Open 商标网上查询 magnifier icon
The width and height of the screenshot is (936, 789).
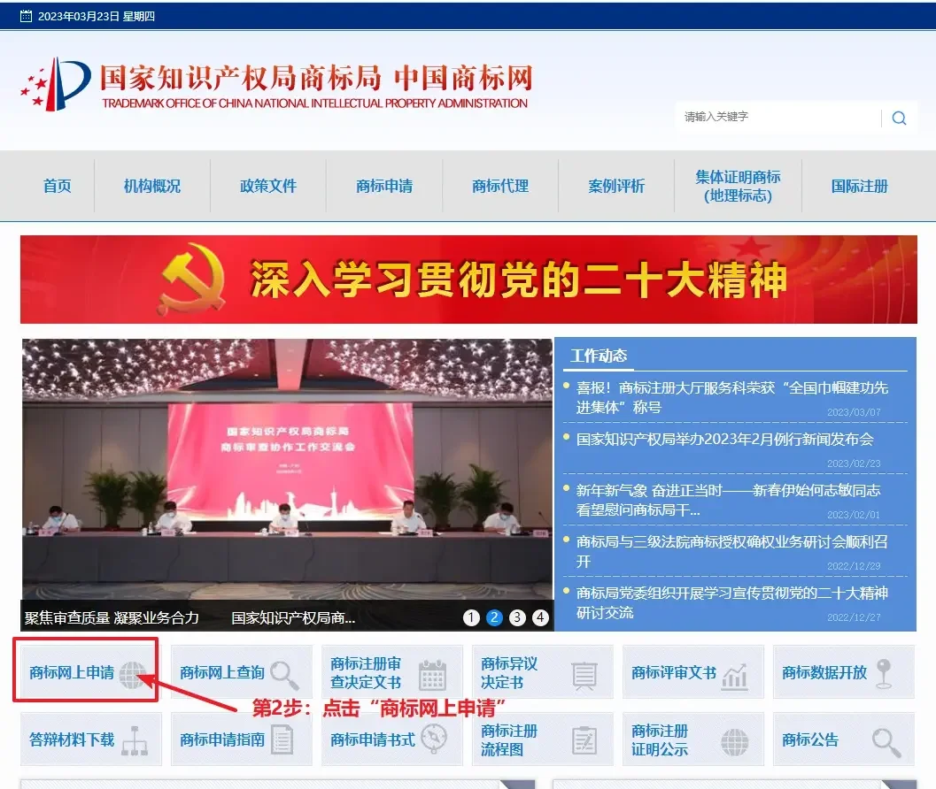click(284, 674)
